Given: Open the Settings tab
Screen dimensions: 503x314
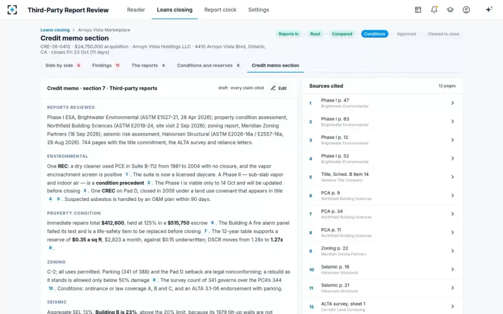Looking at the screenshot, I should click(x=259, y=10).
